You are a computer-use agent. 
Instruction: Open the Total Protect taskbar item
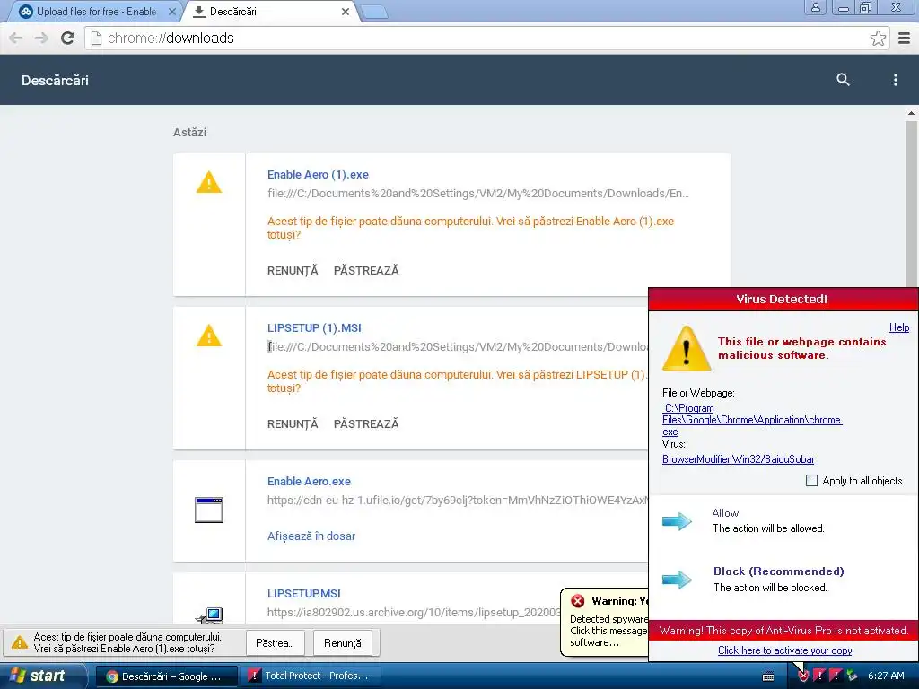[310, 676]
